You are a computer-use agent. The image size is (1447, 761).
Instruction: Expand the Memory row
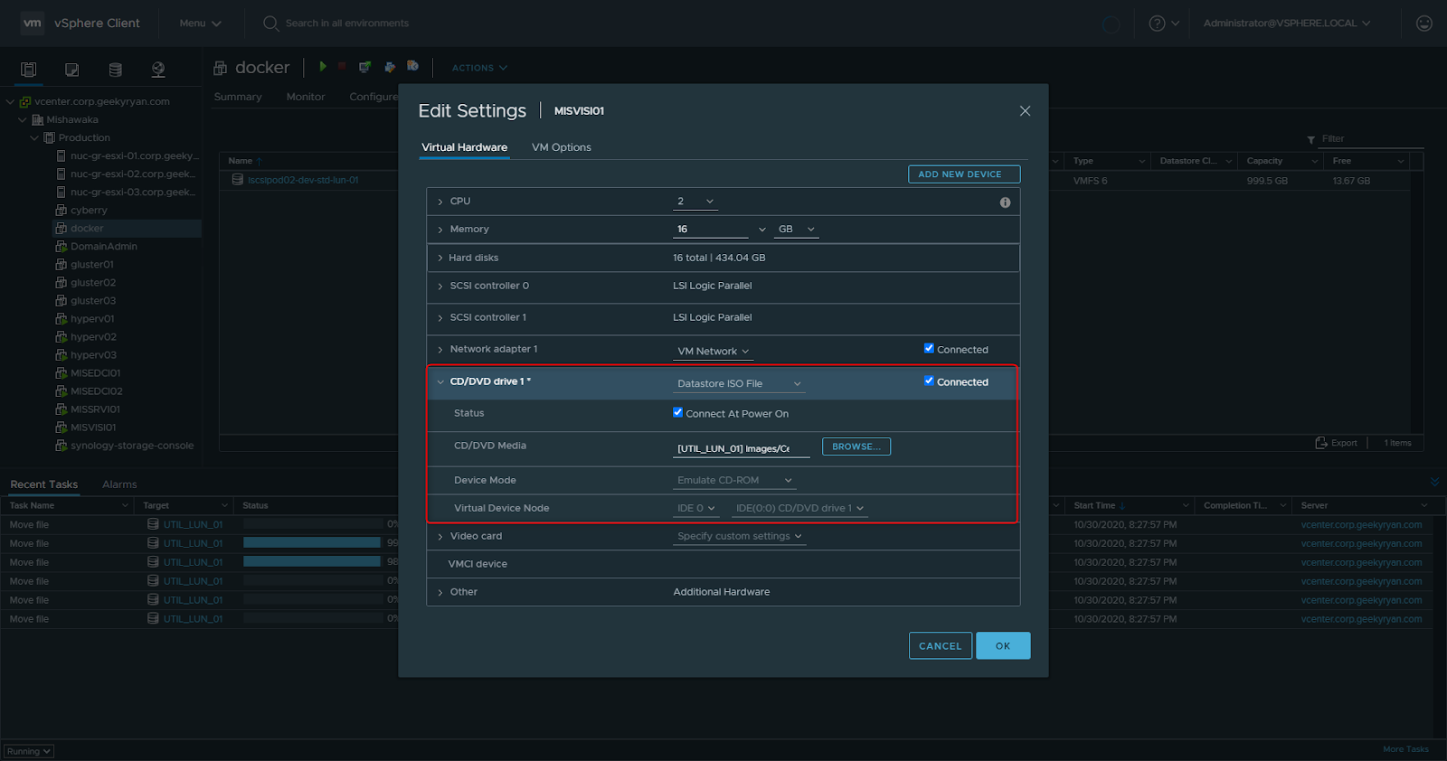440,230
